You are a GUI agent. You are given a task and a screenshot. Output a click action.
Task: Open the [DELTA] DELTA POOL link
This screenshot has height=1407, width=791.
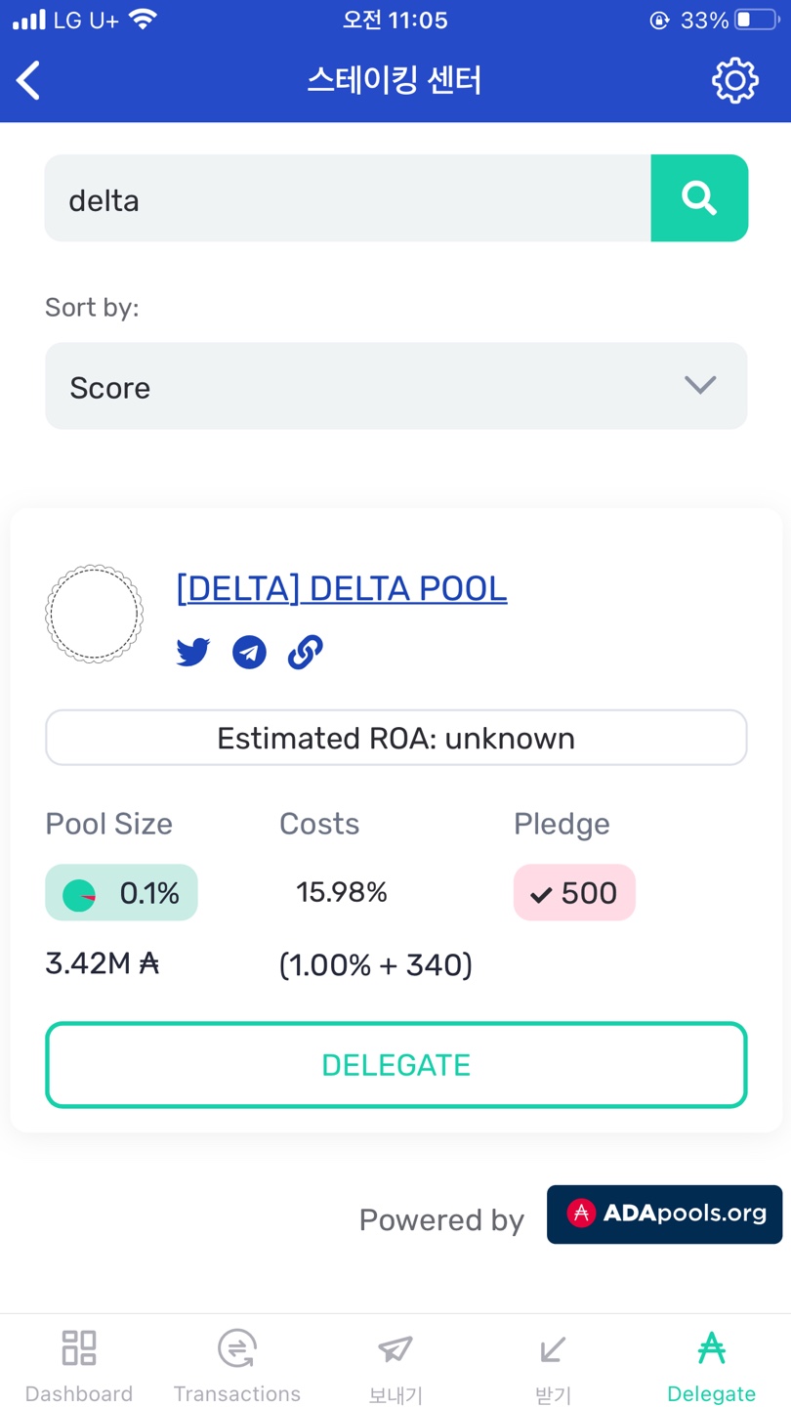pyautogui.click(x=342, y=589)
